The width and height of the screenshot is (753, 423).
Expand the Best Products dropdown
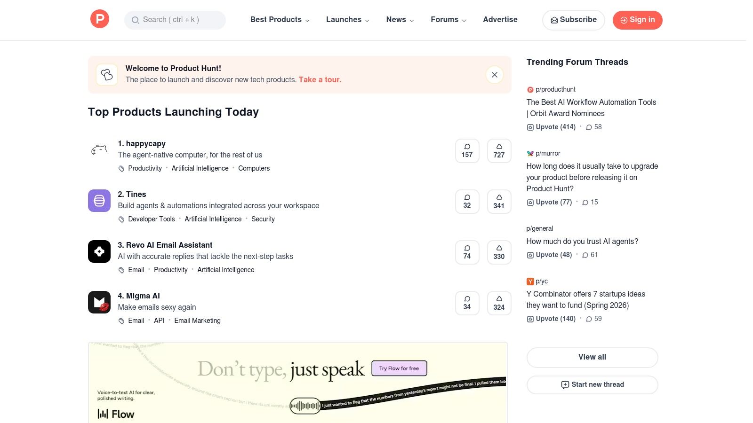pyautogui.click(x=279, y=20)
